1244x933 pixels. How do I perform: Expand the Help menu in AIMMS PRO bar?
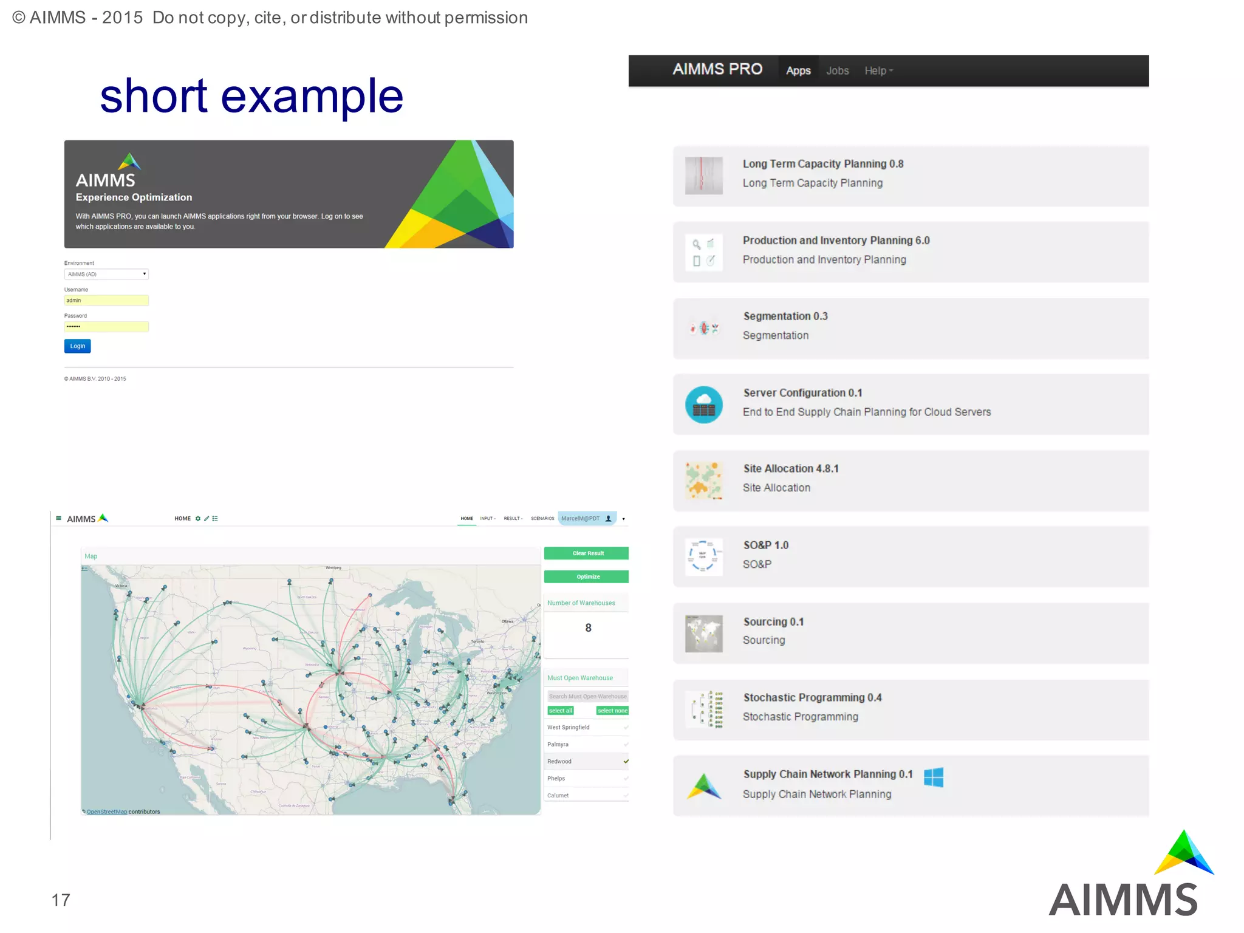click(x=878, y=71)
